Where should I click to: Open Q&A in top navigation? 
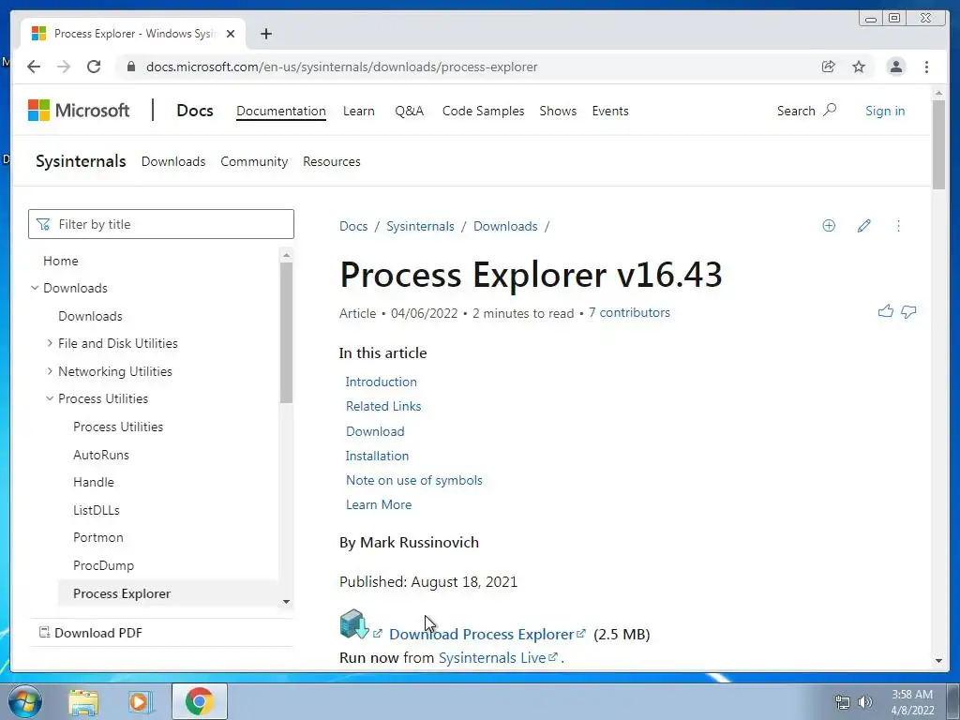[409, 111]
